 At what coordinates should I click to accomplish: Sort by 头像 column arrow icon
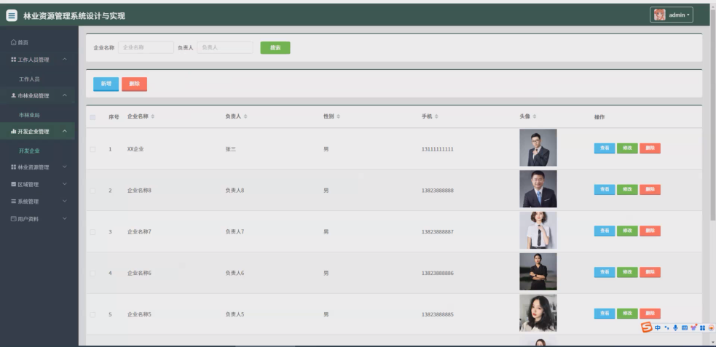534,116
